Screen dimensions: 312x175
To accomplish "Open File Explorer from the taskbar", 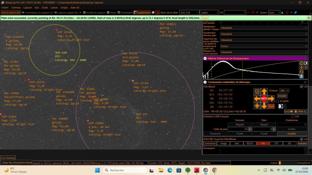I will [x=161, y=170].
